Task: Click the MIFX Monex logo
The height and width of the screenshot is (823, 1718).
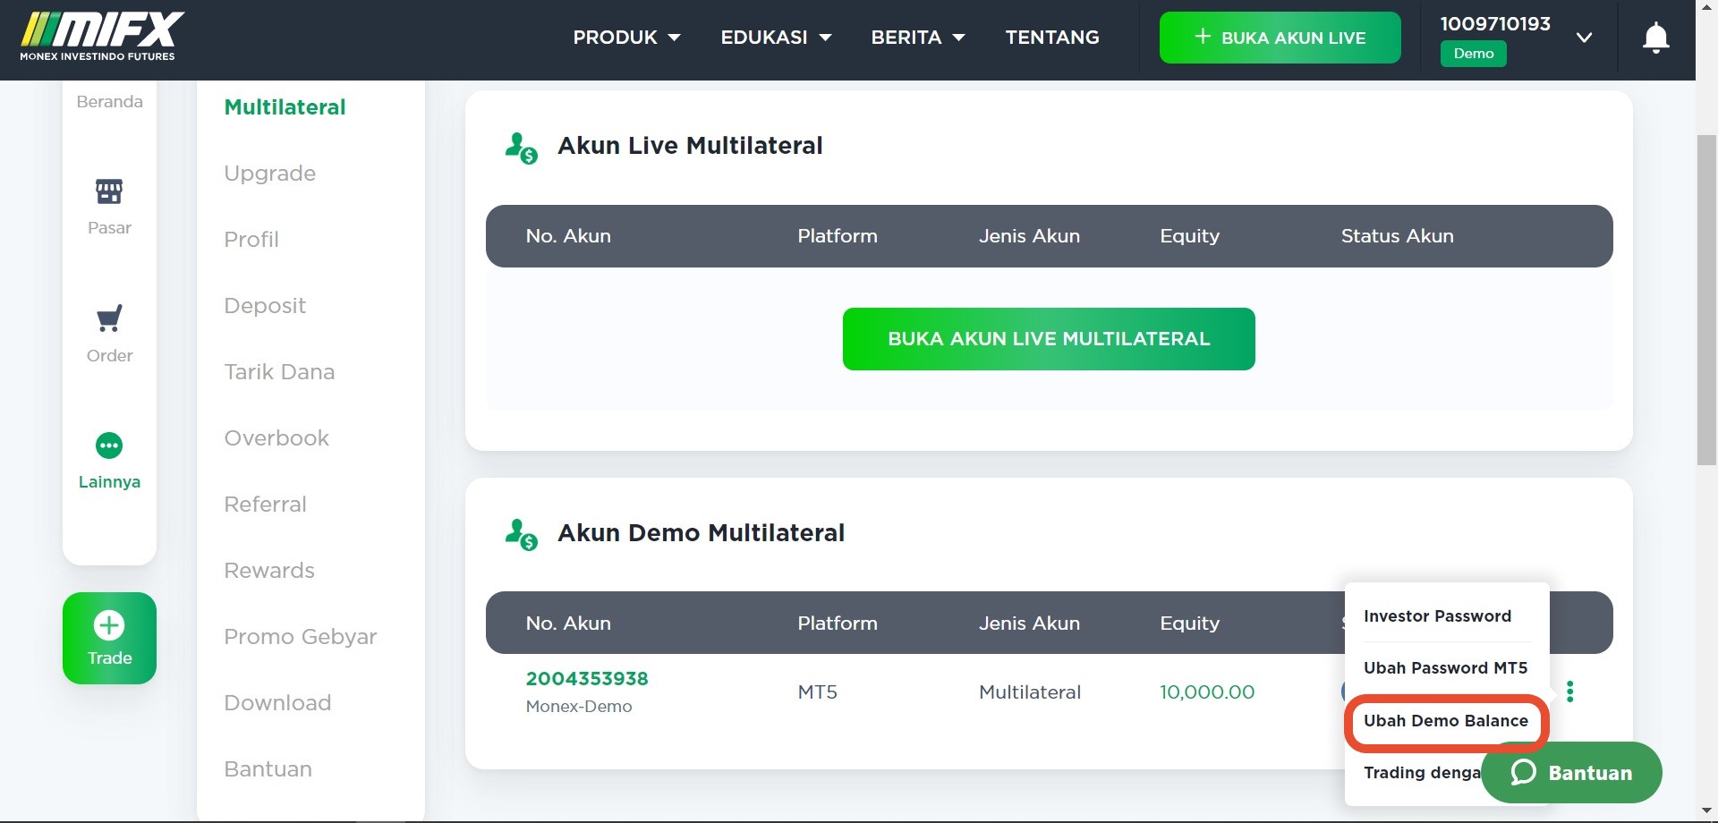Action: [x=102, y=37]
